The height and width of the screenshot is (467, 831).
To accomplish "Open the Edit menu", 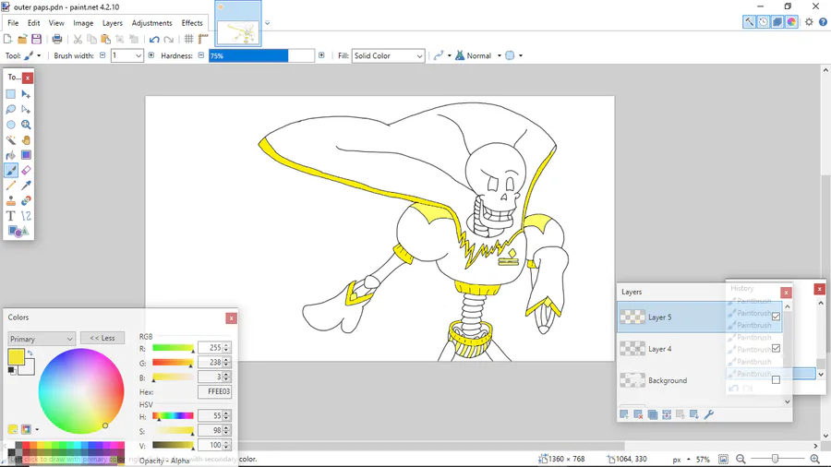I will click(33, 23).
